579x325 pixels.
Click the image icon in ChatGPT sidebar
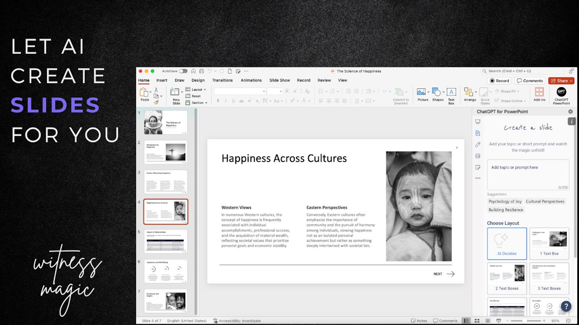(478, 156)
